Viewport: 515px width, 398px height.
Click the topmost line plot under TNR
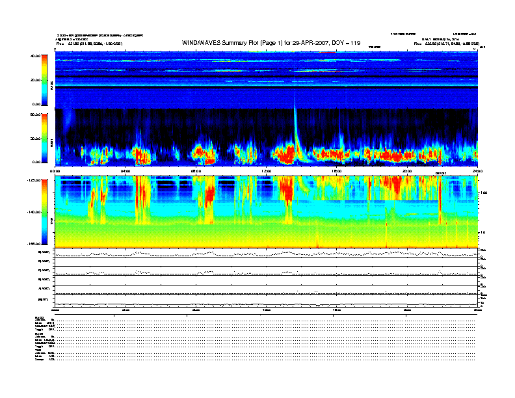pyautogui.click(x=267, y=253)
